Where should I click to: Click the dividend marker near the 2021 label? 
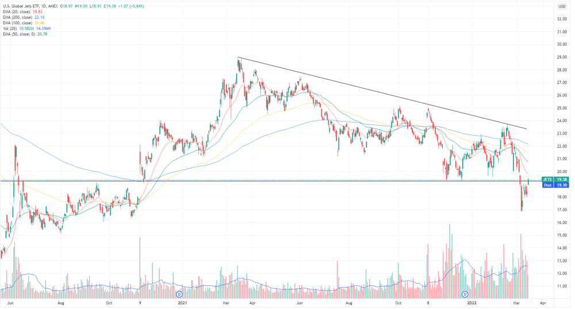[x=179, y=295]
